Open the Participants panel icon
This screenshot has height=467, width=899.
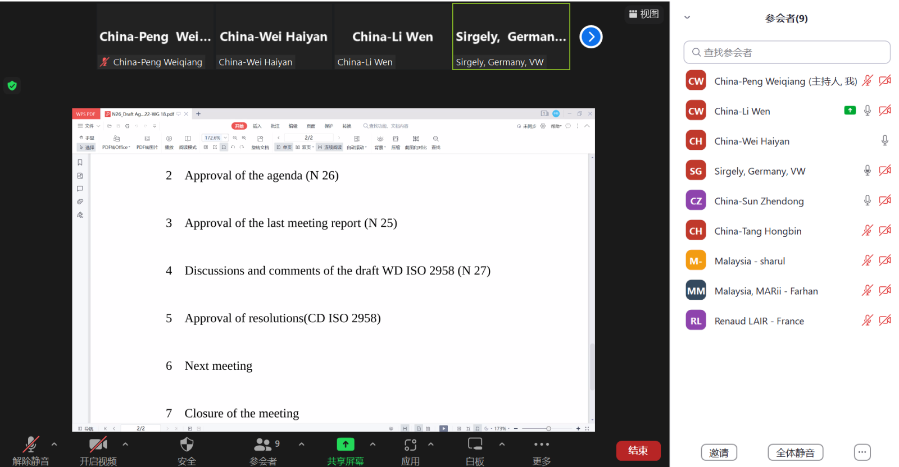262,445
